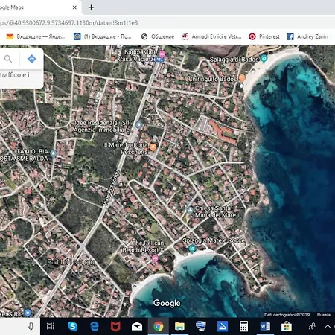Select Il Mare Trattoria Pescheria restaurant pin

[153, 147]
